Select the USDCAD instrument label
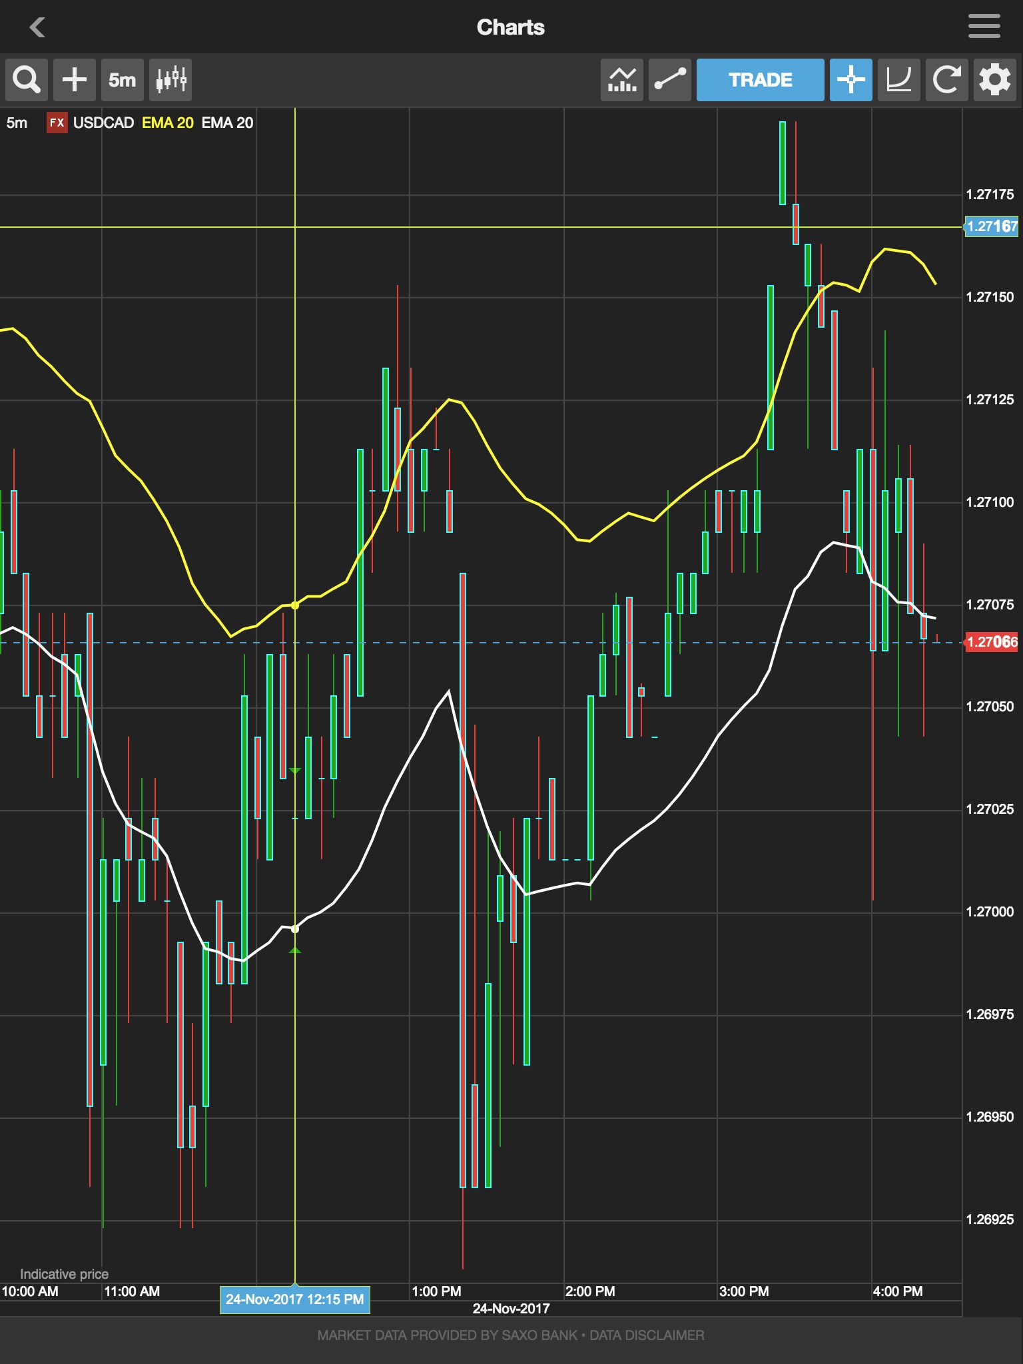Image resolution: width=1023 pixels, height=1364 pixels. (103, 123)
